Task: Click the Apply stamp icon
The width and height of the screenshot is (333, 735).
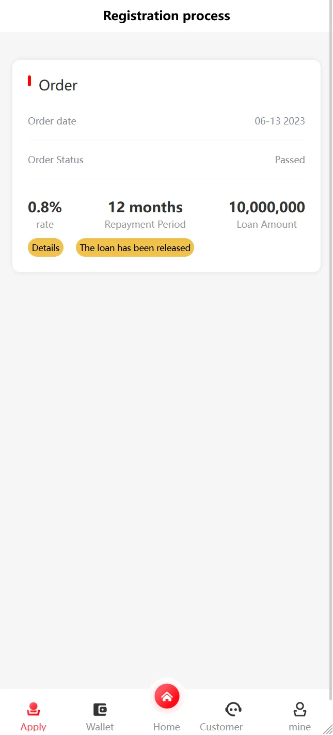Action: [34, 709]
